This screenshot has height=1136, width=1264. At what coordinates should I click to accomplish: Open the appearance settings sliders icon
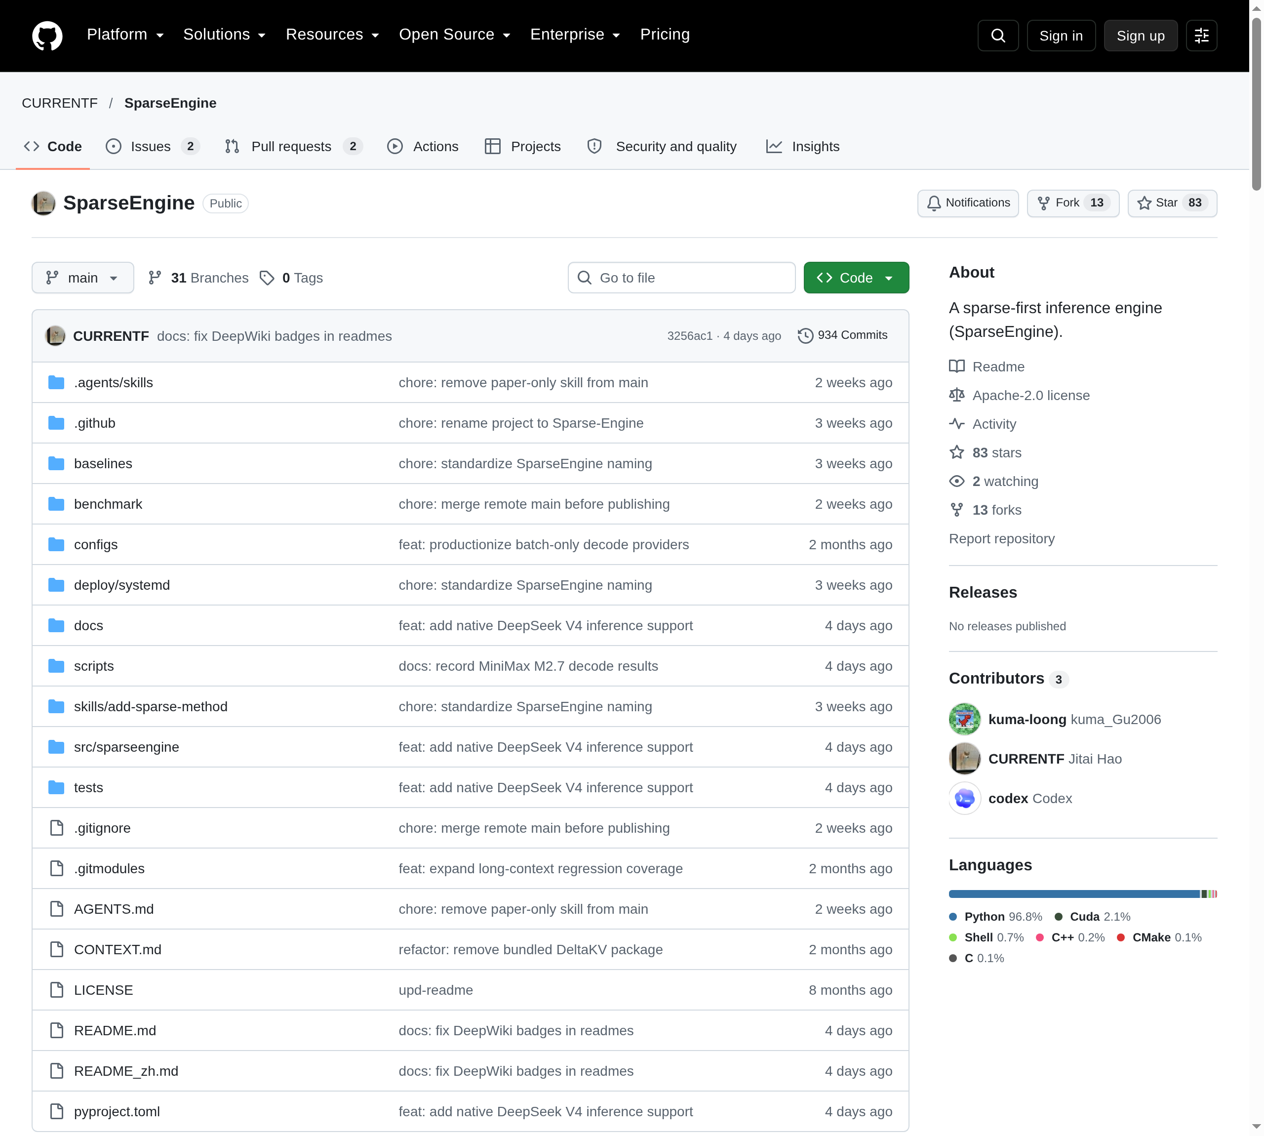point(1201,36)
